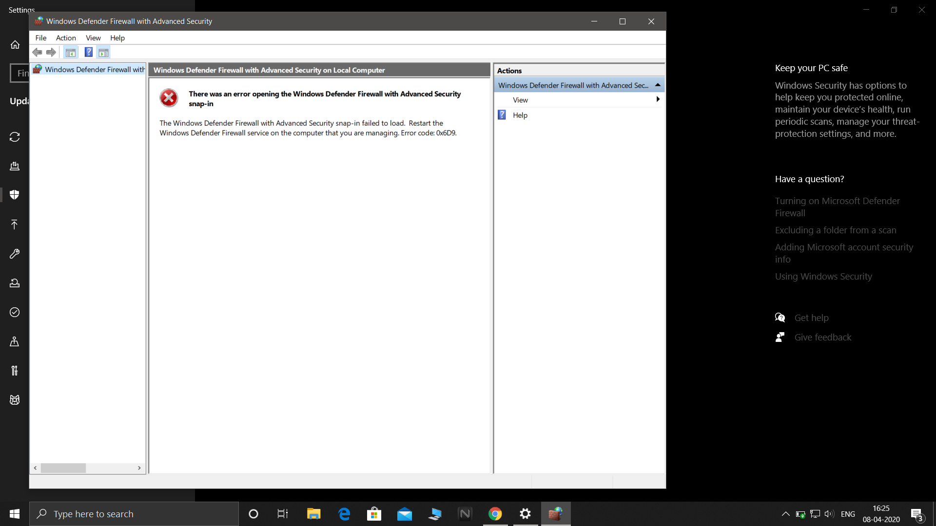Click the Give feedback link
Screen dimensions: 936x526
(x=823, y=337)
